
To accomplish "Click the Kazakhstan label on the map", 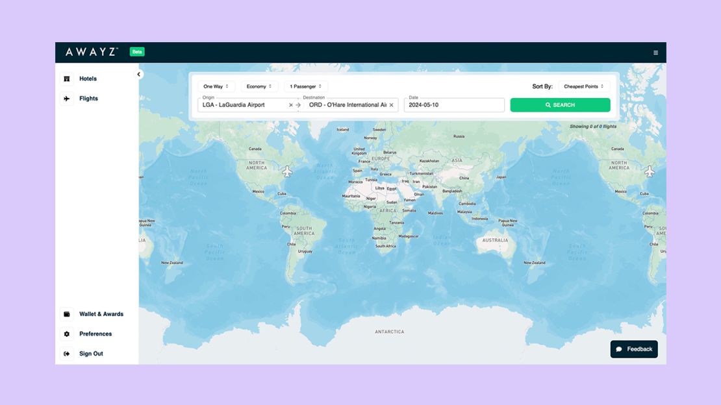I will click(x=429, y=161).
